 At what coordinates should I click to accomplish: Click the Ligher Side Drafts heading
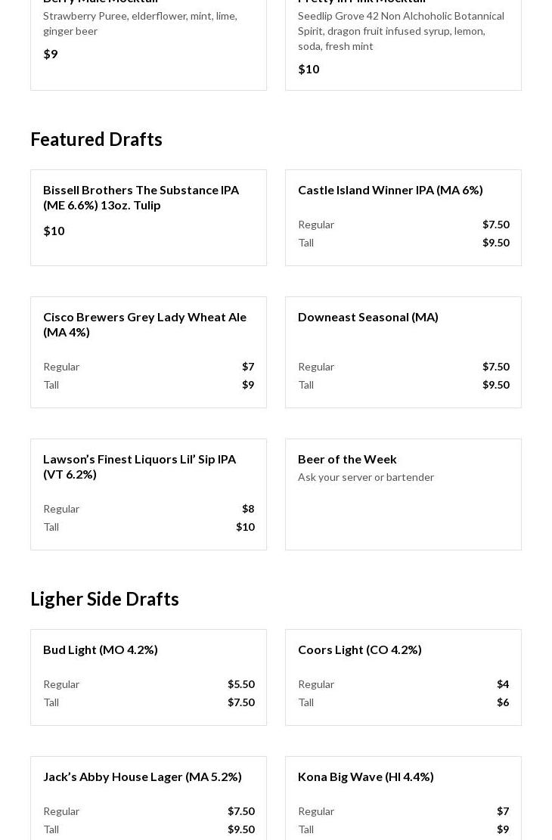click(x=104, y=599)
